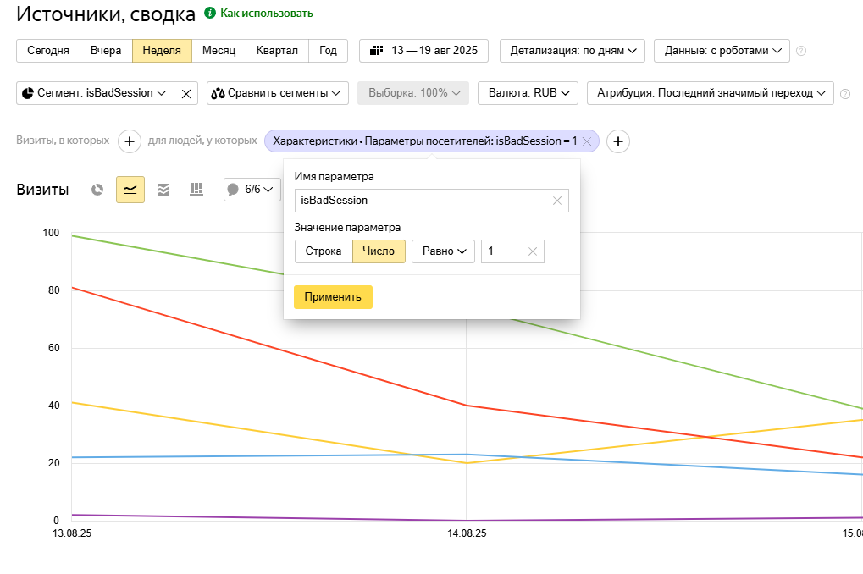Screen dimensions: 863x574
Task: Clear the parameter value 1
Action: 532,251
